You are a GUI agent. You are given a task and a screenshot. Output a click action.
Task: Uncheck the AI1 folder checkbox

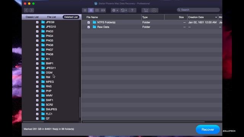tap(37, 59)
